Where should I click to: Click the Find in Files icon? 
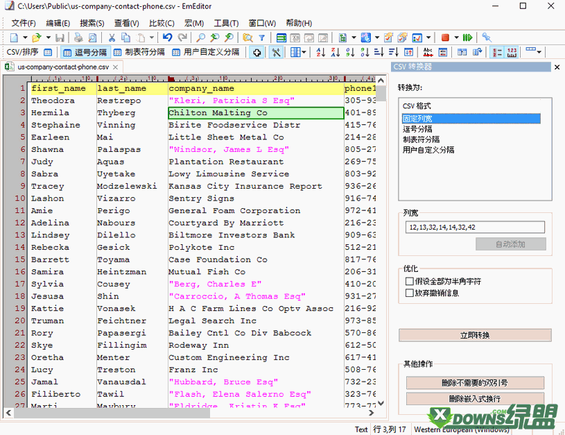247,37
